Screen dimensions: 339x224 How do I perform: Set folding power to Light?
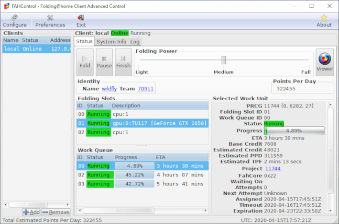[x=141, y=72]
